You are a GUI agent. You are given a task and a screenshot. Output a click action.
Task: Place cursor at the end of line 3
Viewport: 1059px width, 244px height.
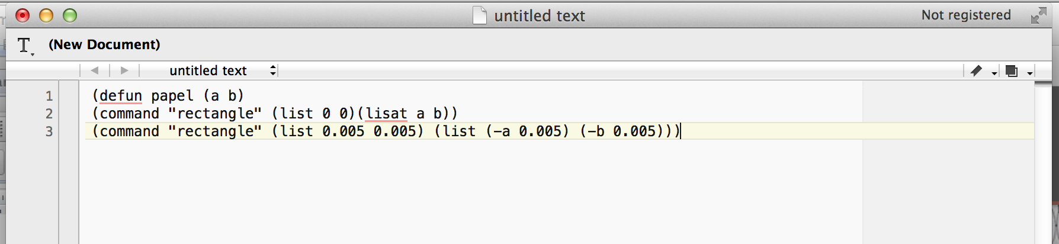[x=681, y=131]
